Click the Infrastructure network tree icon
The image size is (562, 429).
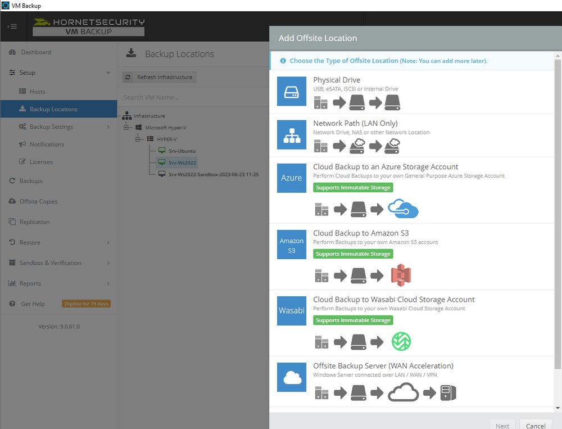[x=127, y=115]
